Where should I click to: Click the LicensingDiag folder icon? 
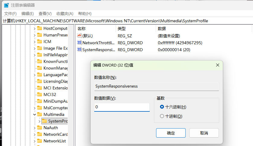tap(40, 81)
